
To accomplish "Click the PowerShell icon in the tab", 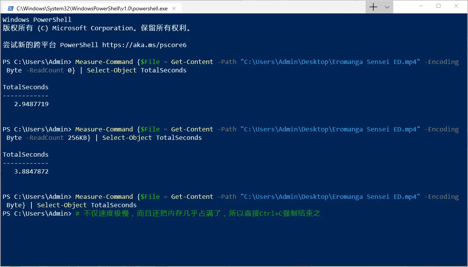I will click(10, 8).
